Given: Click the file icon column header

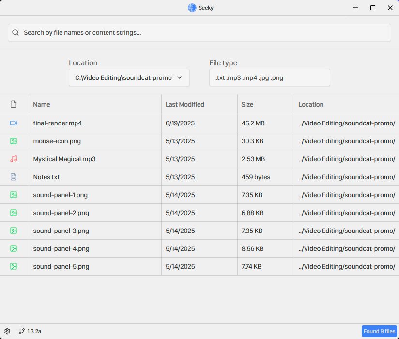Looking at the screenshot, I should click(x=14, y=104).
